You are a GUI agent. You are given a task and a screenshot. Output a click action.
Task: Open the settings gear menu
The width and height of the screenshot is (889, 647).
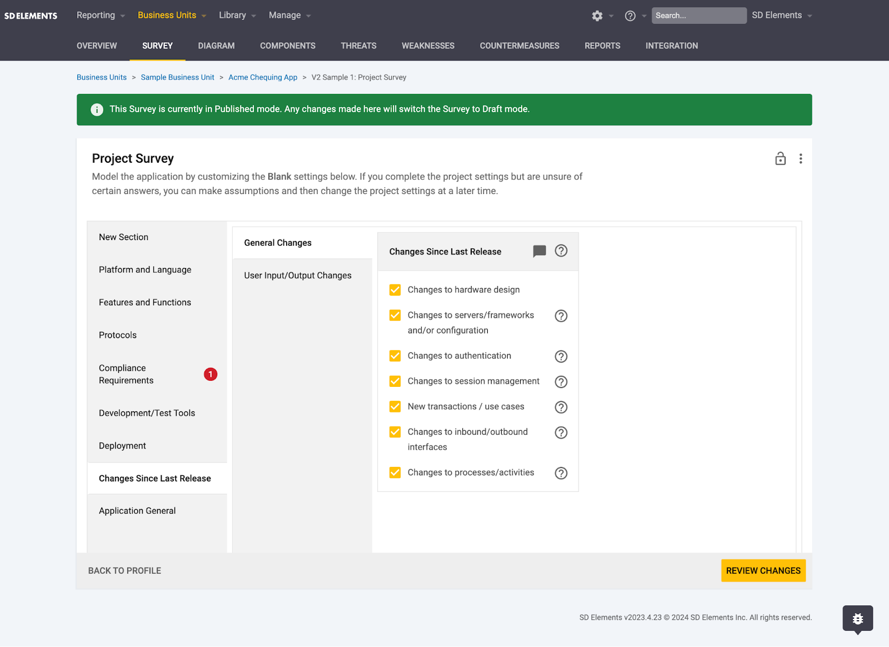[597, 16]
